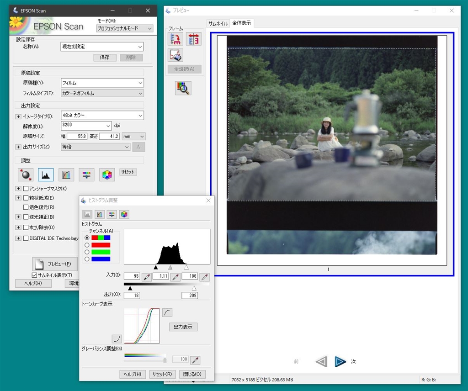Screen dimensions: 468x391
Task: Switch to 全体表示 tab in Preview
Action: [x=242, y=23]
